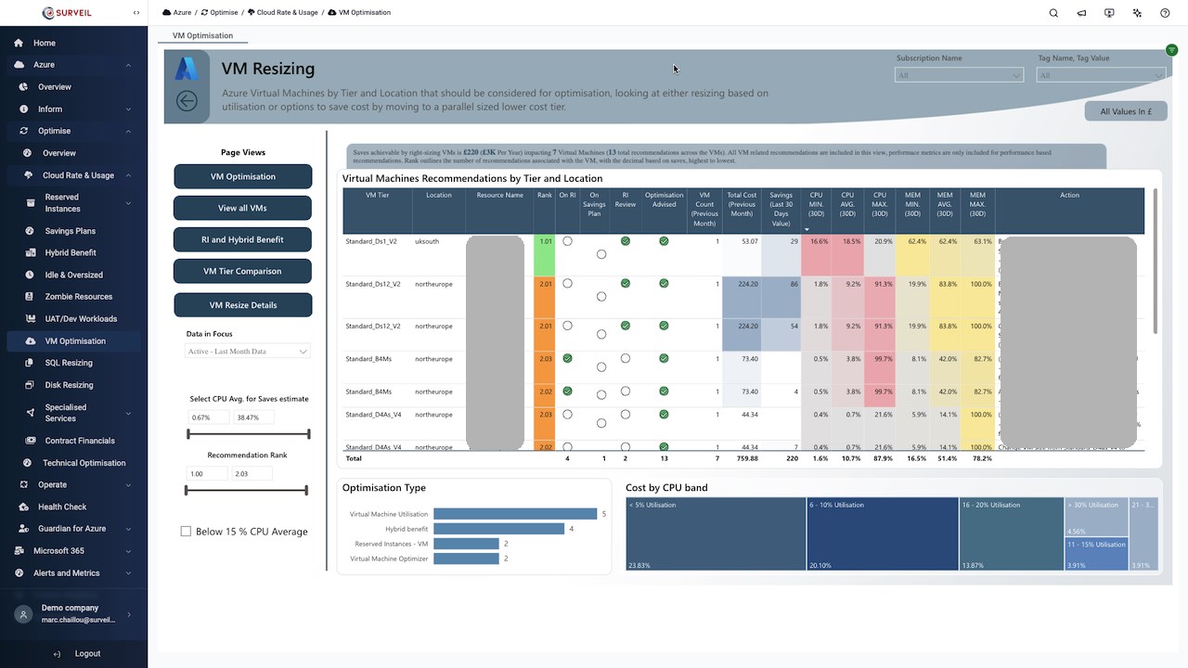Screen dimensions: 1188x668
Task: Enable Below 15 % CPU Average checkbox
Action: pos(186,532)
